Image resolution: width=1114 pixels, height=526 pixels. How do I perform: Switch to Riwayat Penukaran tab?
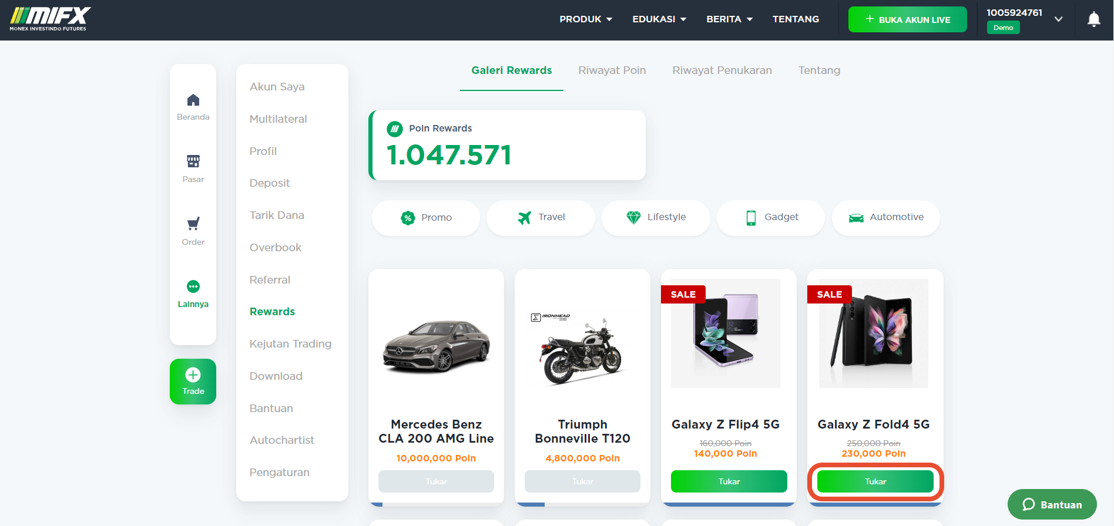tap(722, 70)
